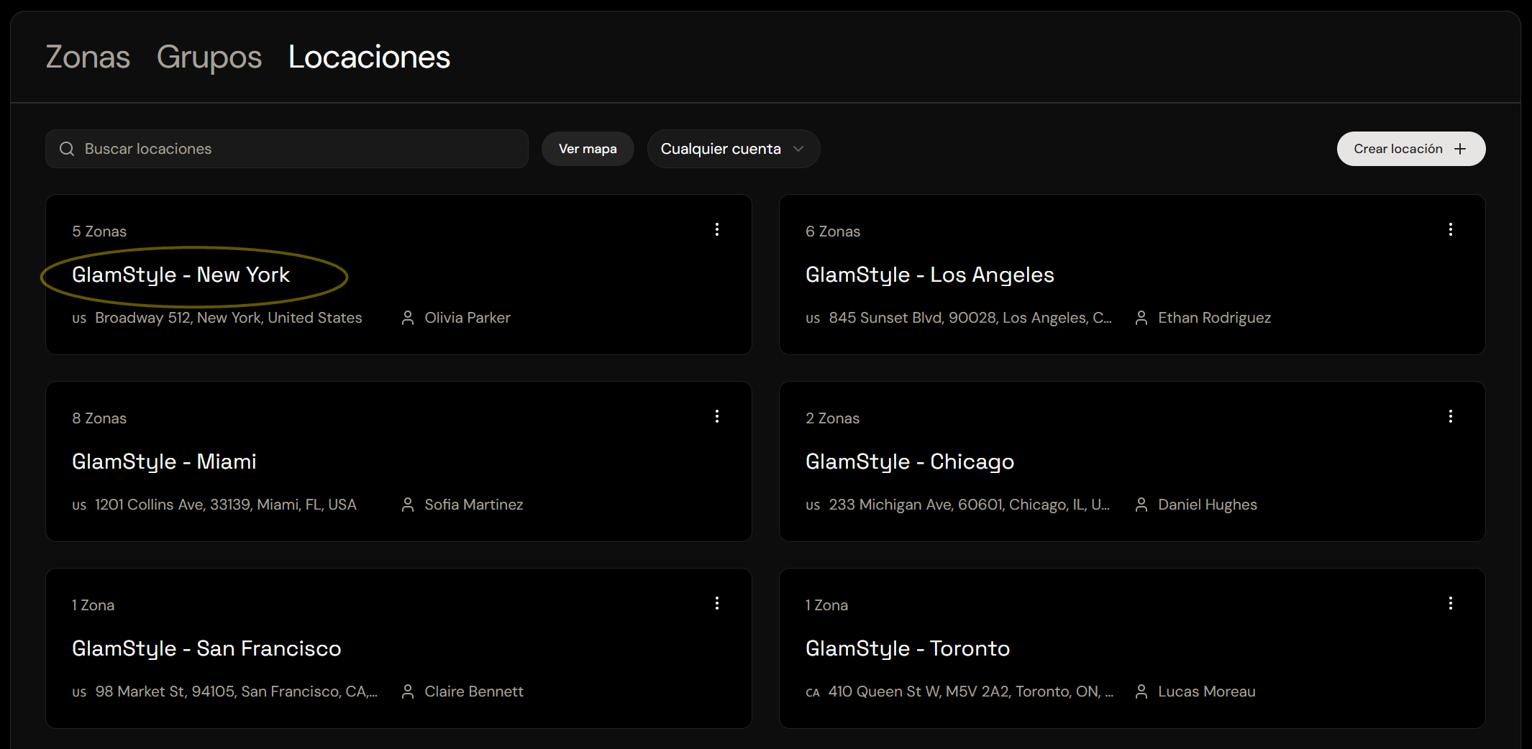Image resolution: width=1532 pixels, height=749 pixels.
Task: Click address 1201 Collins Ave, Miami
Action: (226, 505)
